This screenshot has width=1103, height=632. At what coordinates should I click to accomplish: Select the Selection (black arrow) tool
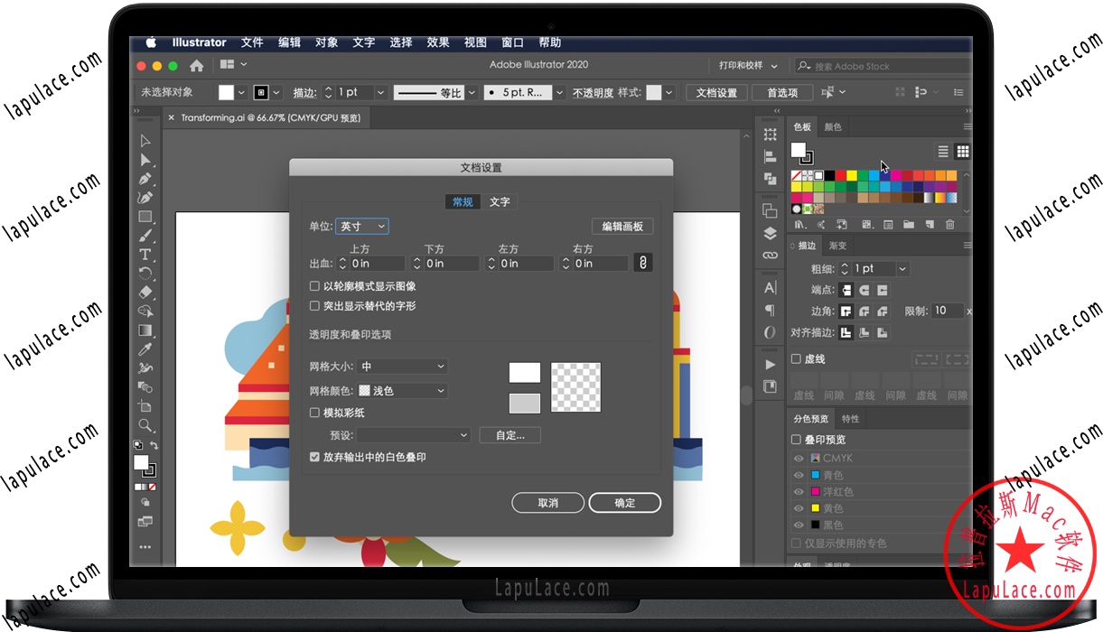(x=145, y=141)
